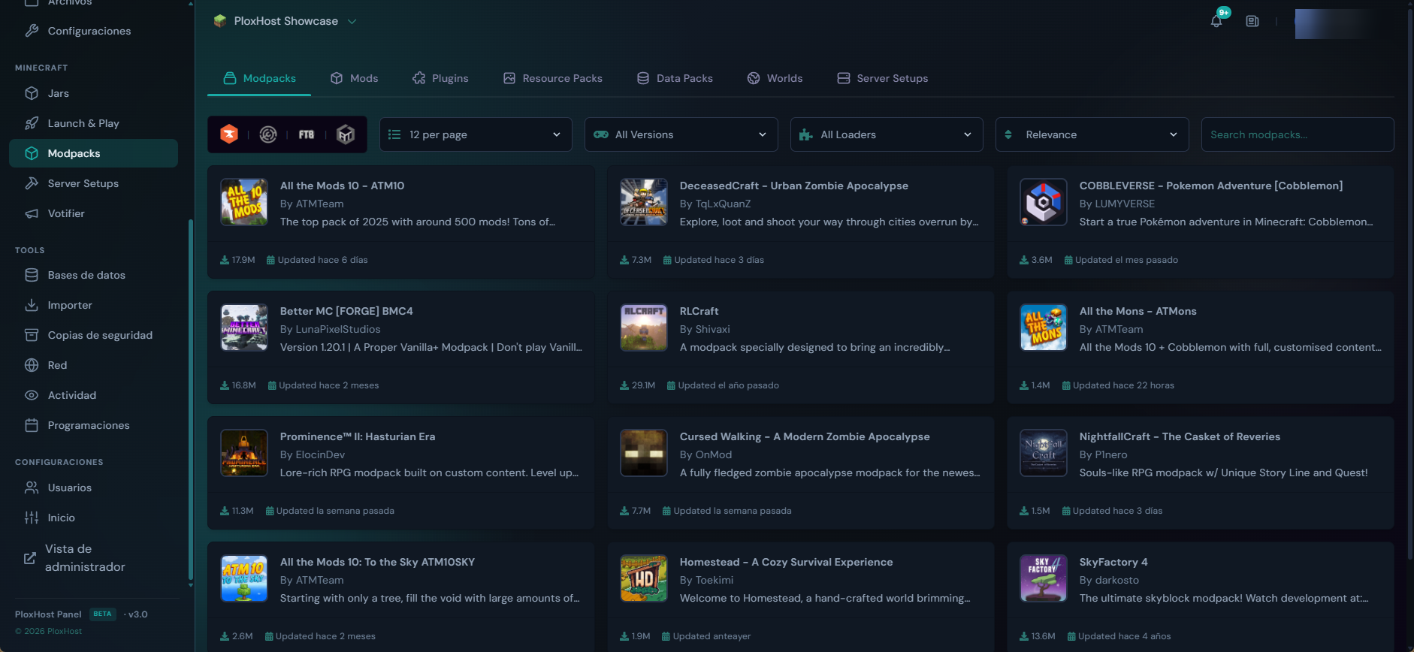Image resolution: width=1414 pixels, height=652 pixels.
Task: Open the notifications bell
Action: pyautogui.click(x=1216, y=21)
